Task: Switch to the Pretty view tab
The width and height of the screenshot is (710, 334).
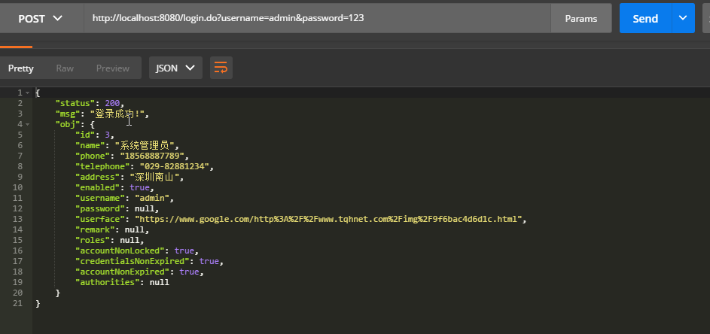Action: pos(21,68)
